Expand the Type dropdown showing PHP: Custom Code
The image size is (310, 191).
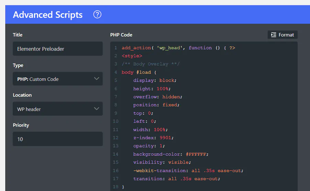[x=57, y=79]
